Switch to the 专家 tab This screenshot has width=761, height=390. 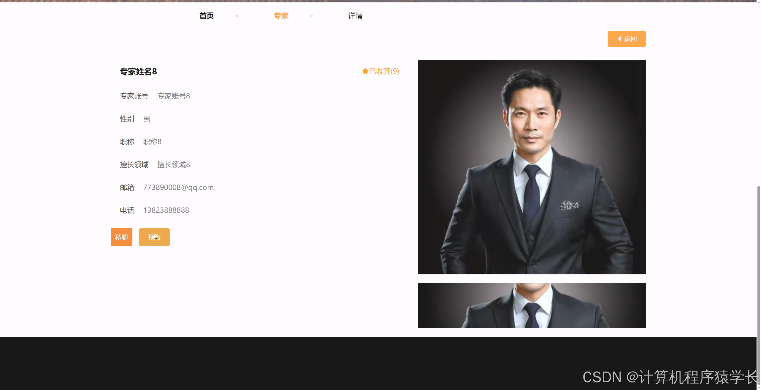pyautogui.click(x=281, y=15)
